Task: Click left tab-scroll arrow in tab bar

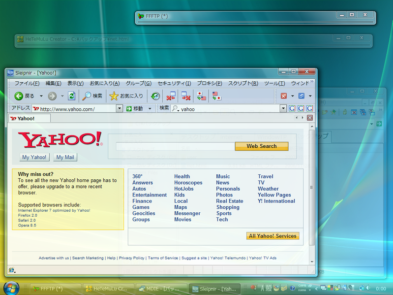Action: click(297, 118)
